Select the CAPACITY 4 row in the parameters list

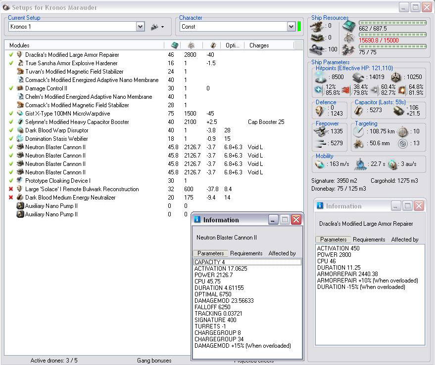pos(210,262)
